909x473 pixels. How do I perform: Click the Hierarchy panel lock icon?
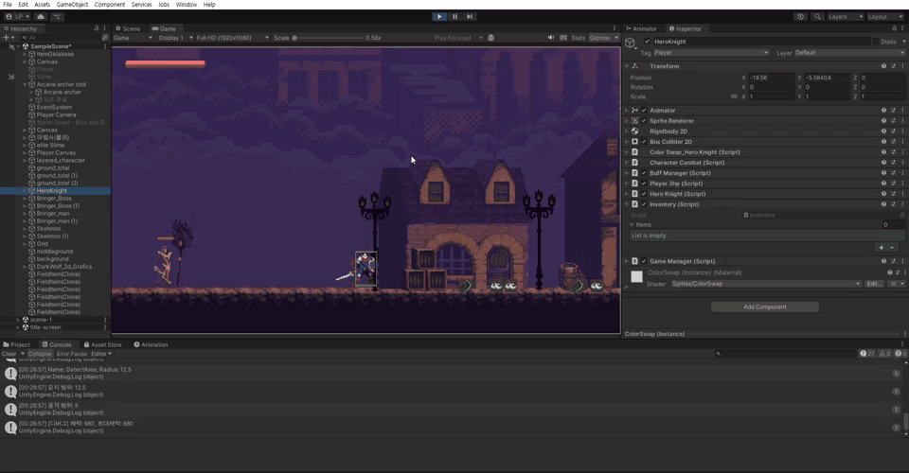97,28
